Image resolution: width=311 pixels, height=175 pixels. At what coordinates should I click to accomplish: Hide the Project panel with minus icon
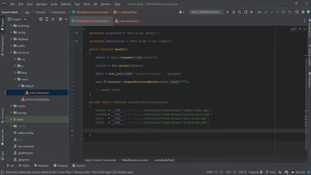[x=66, y=19]
